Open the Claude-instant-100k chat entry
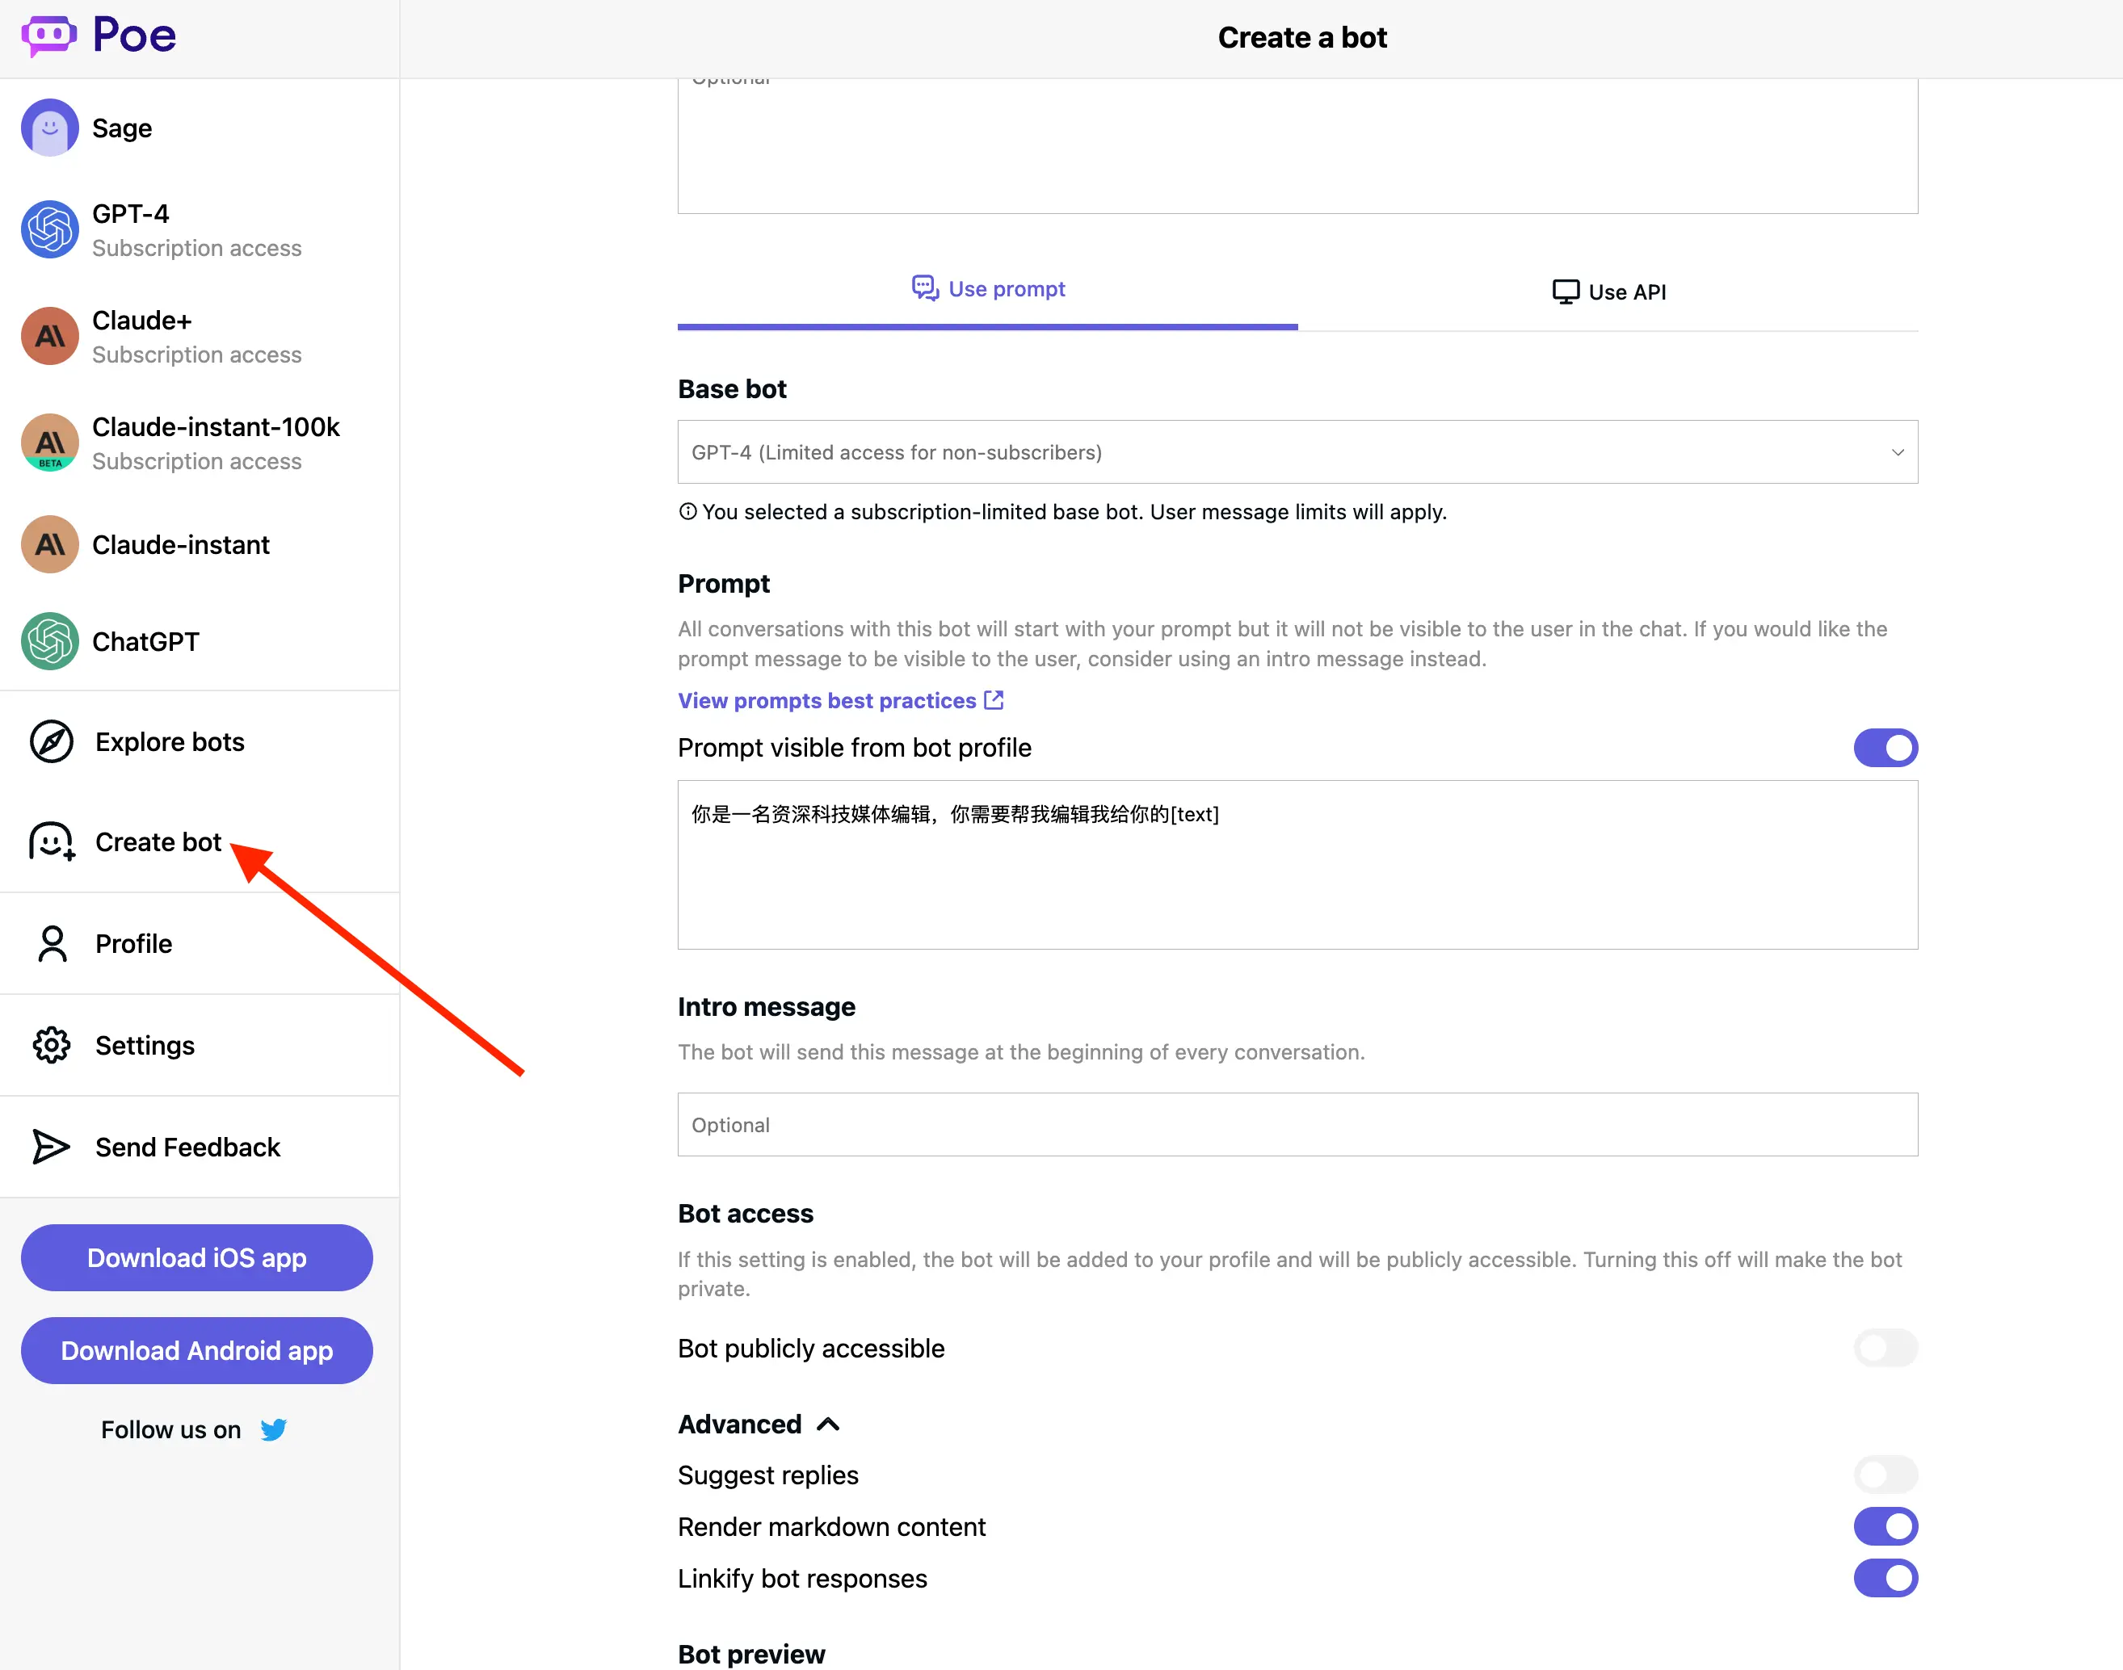 point(200,443)
